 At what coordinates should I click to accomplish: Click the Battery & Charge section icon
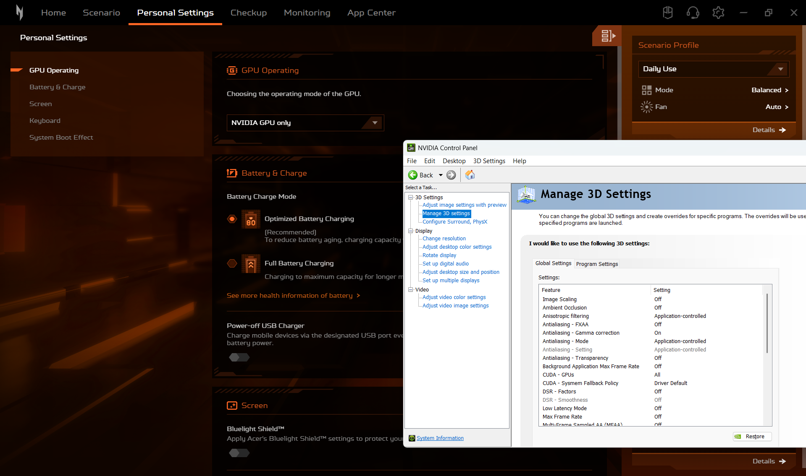pyautogui.click(x=232, y=173)
